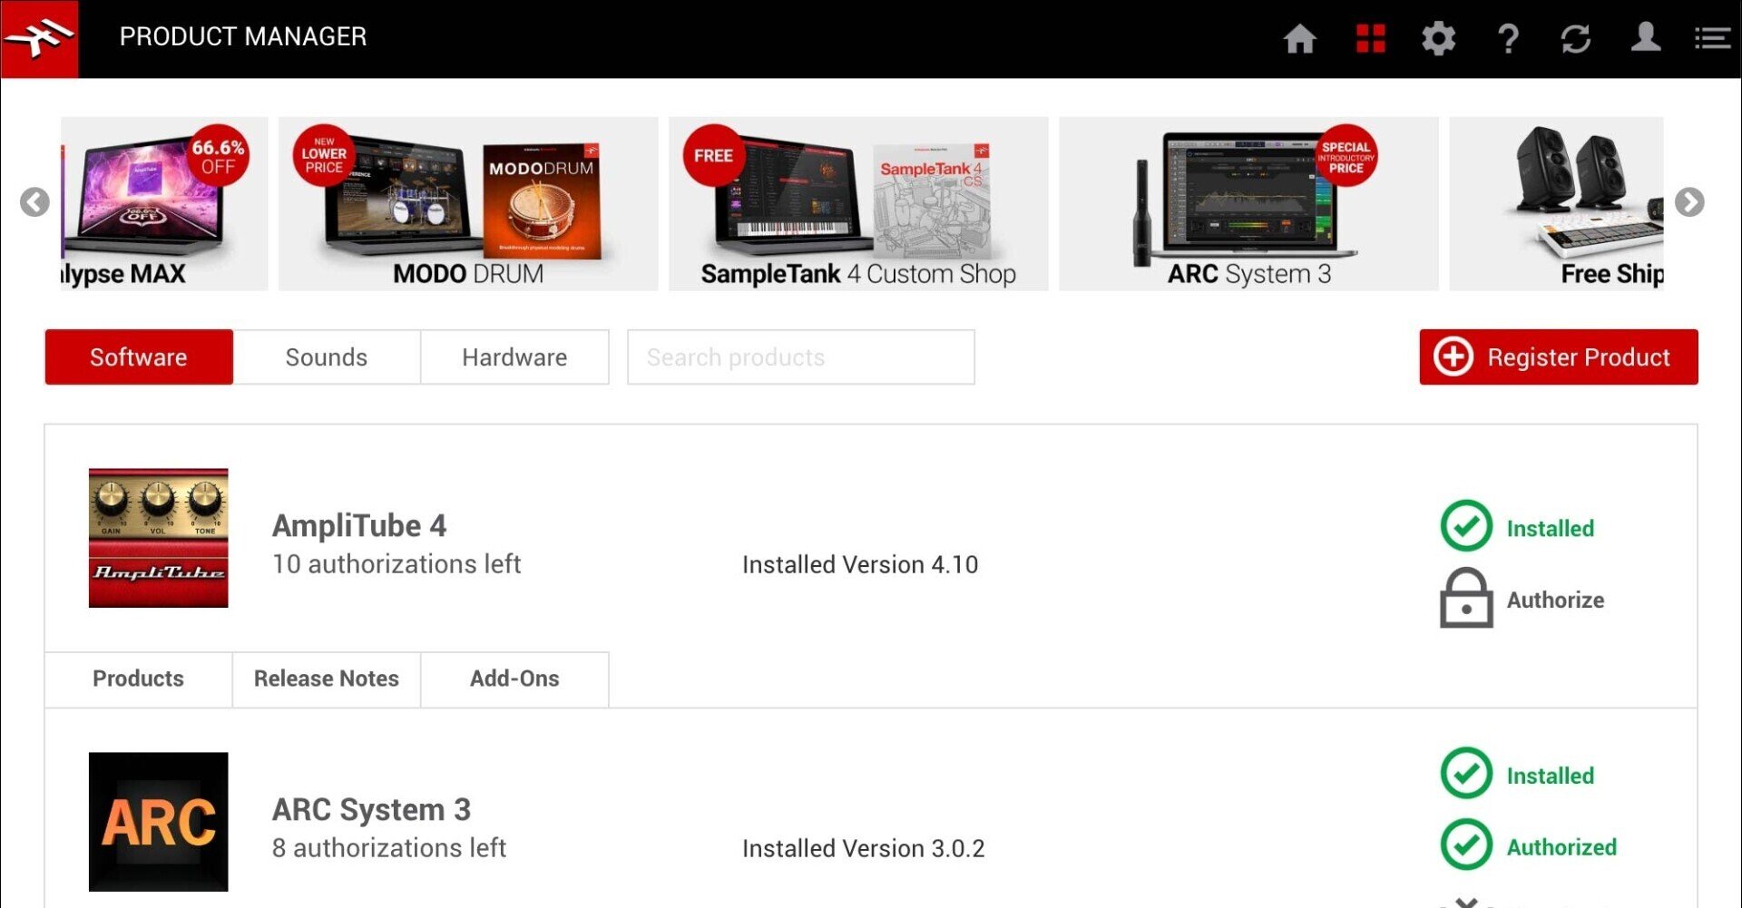Open the list menu icon
The image size is (1742, 908).
pos(1712,39)
